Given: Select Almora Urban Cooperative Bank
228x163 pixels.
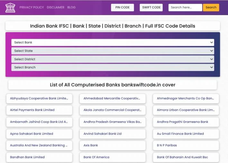Looking at the screenshot, I should 186,110.
